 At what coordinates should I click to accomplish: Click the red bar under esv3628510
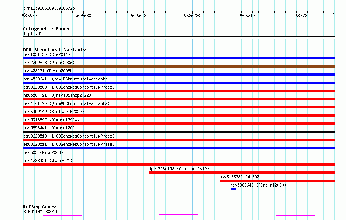click(x=179, y=140)
